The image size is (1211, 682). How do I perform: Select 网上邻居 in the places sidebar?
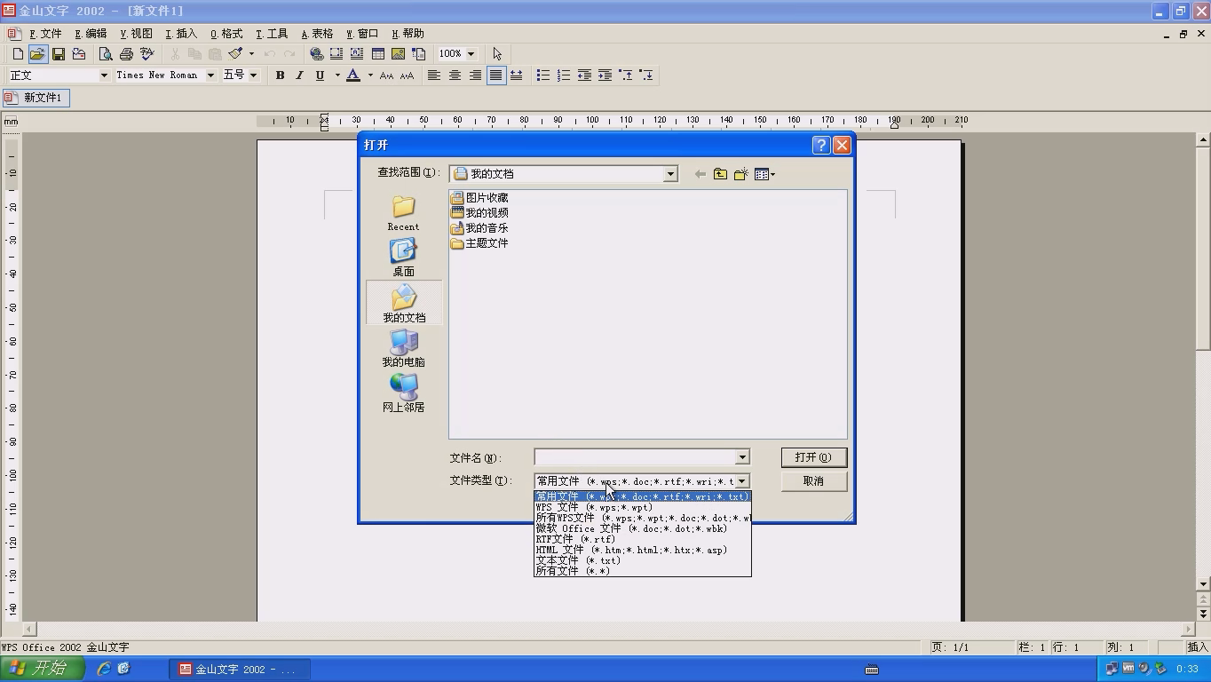click(x=404, y=393)
